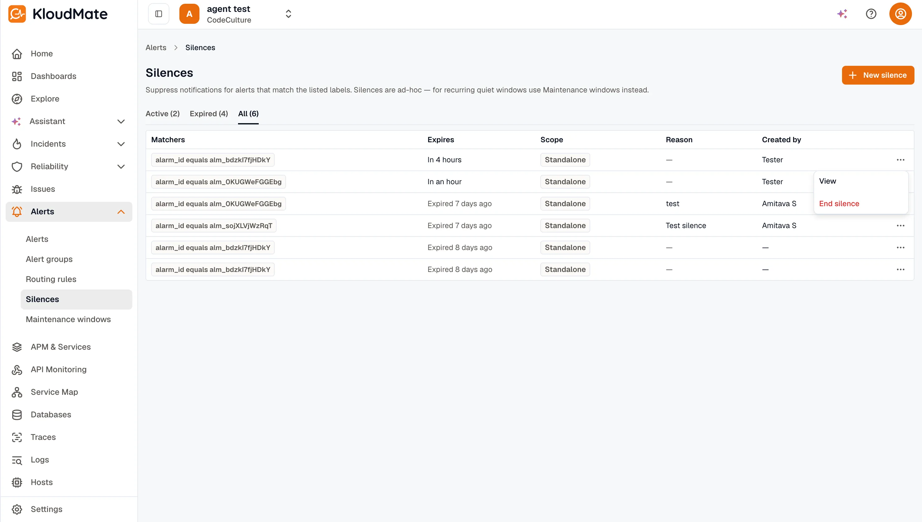Open row actions for In 4 hours silence
This screenshot has height=522, width=922.
900,160
